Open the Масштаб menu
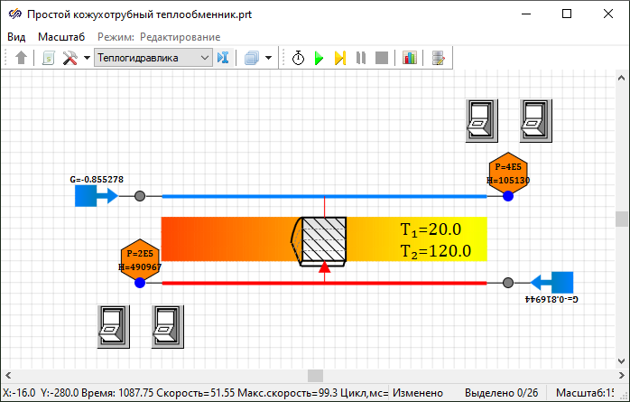This screenshot has height=402, width=630. coord(61,36)
